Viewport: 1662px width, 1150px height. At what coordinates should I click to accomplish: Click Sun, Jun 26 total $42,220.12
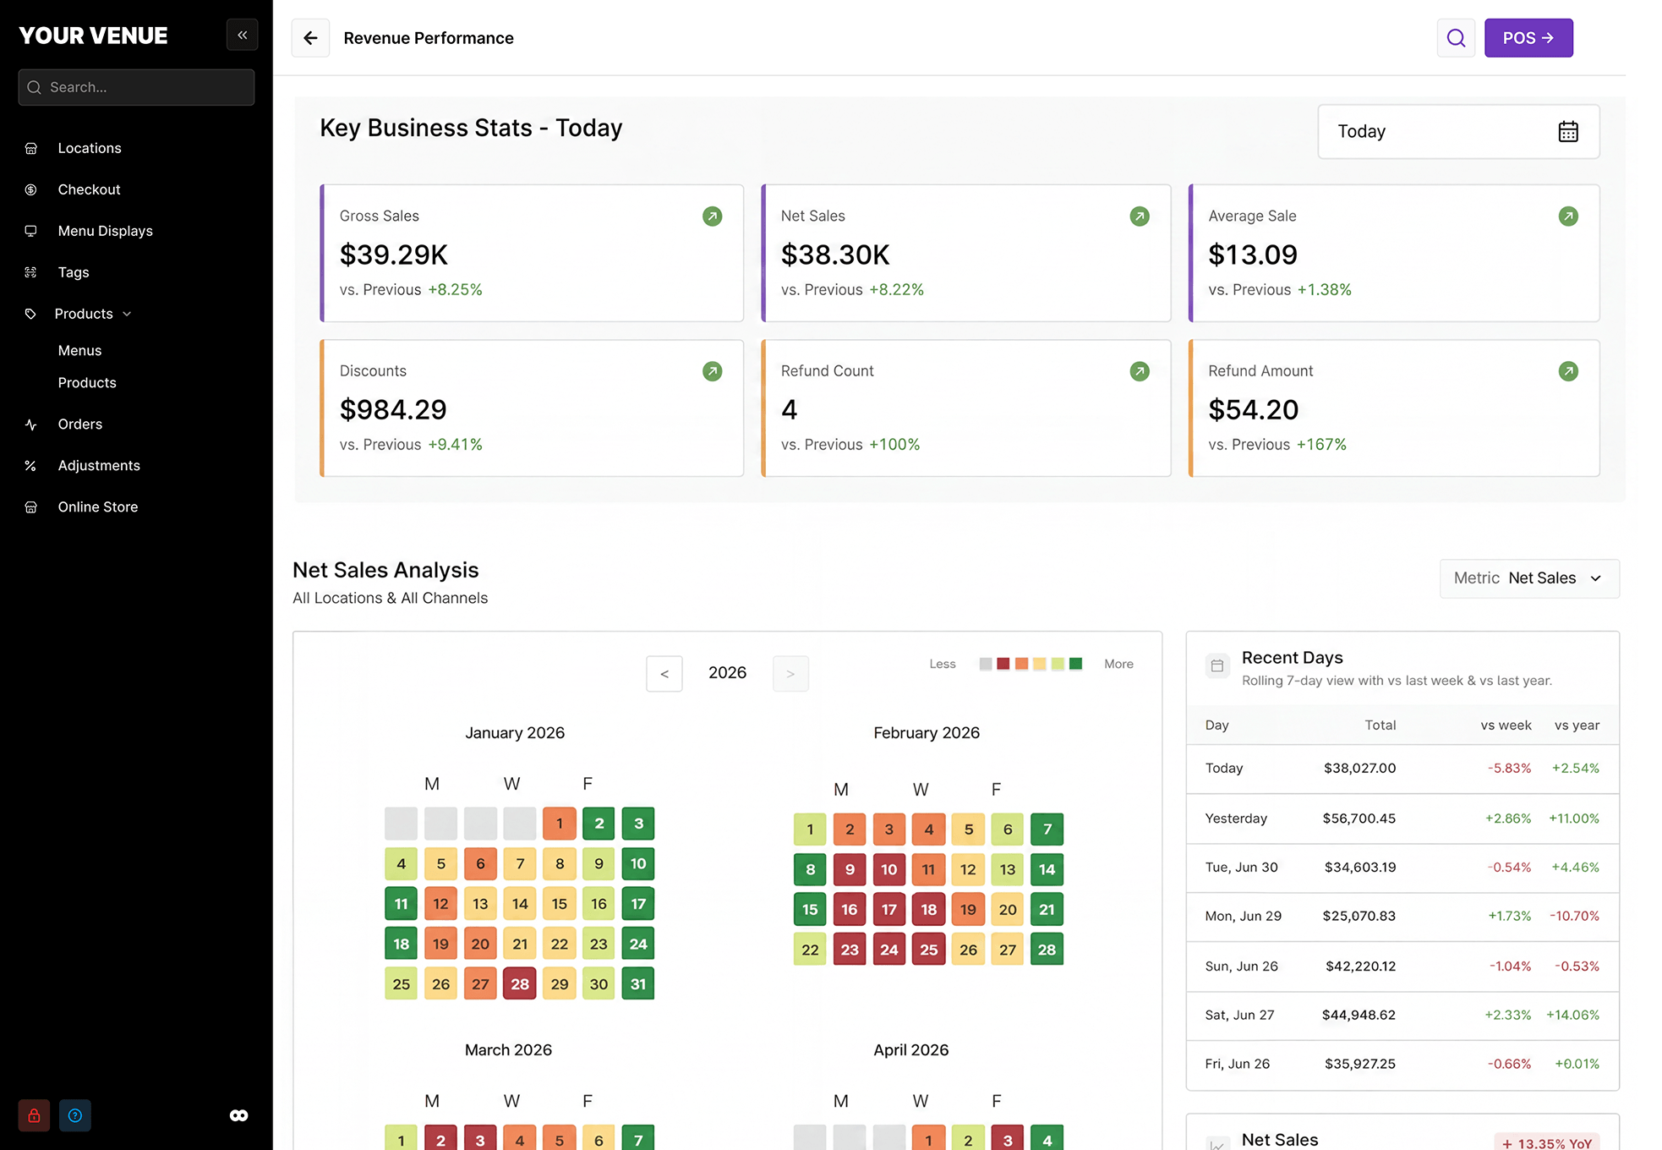1360,966
